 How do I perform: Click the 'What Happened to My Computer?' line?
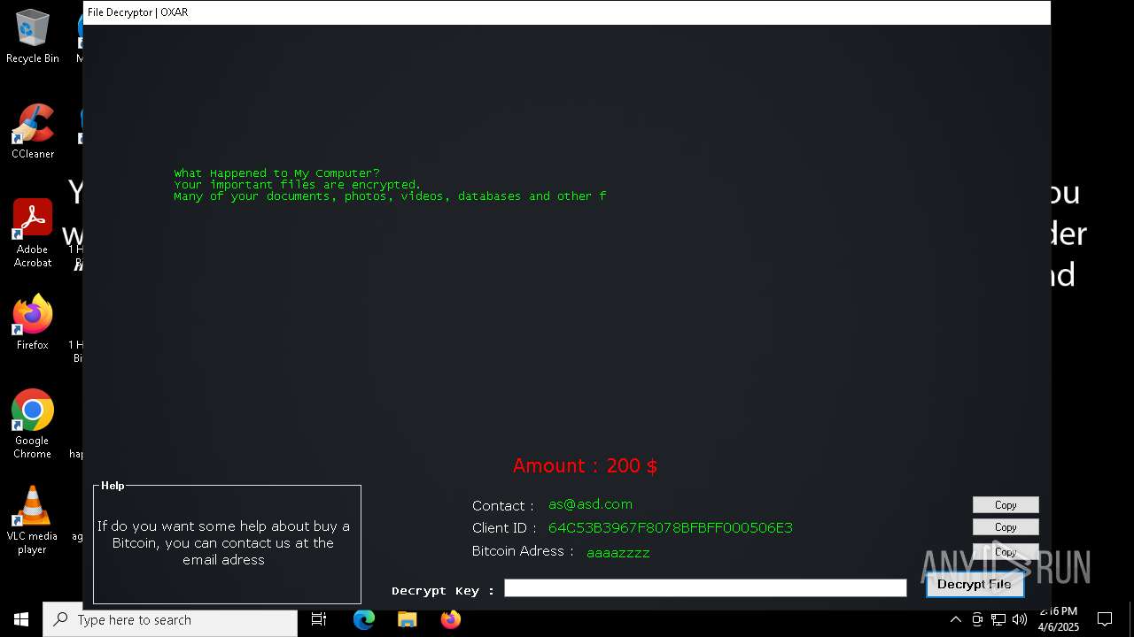tap(276, 173)
